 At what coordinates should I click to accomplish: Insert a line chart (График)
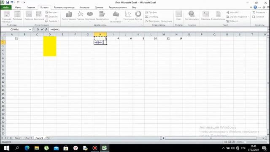pyautogui.click(x=81, y=16)
